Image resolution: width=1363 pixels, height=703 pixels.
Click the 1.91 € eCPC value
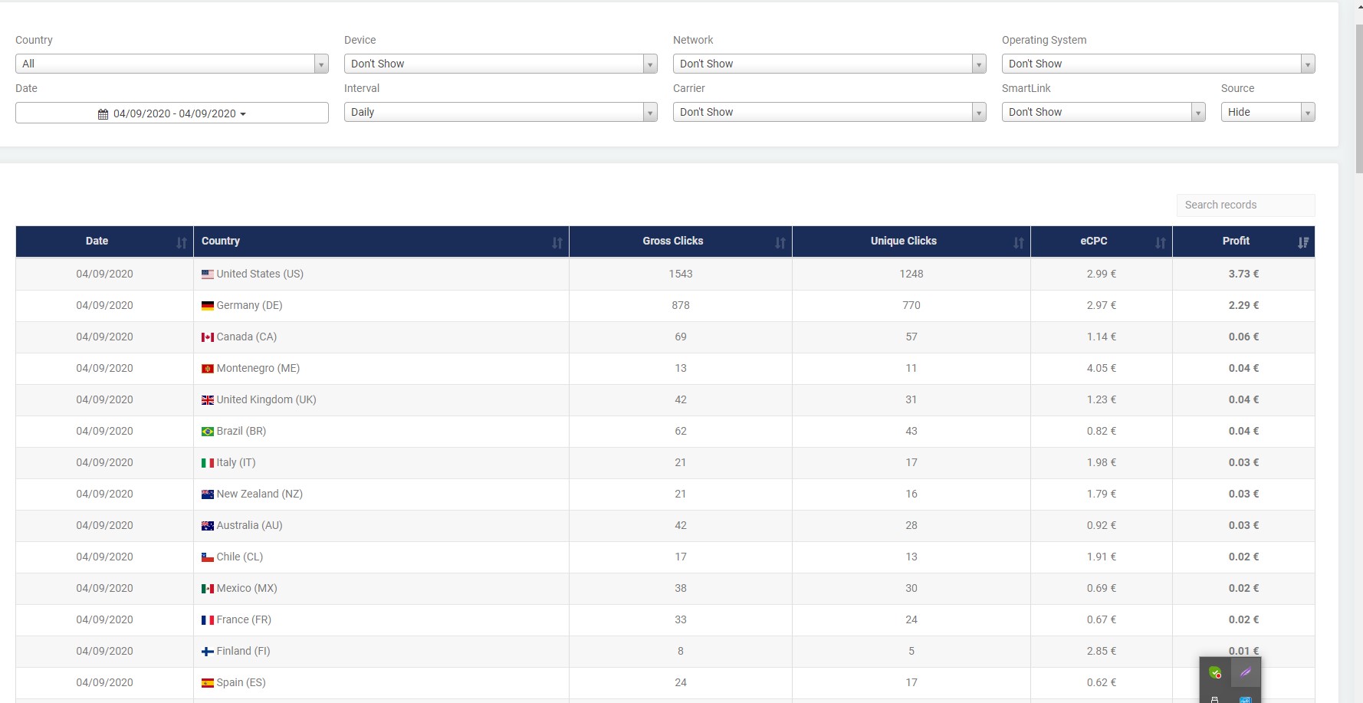[x=1102, y=557]
